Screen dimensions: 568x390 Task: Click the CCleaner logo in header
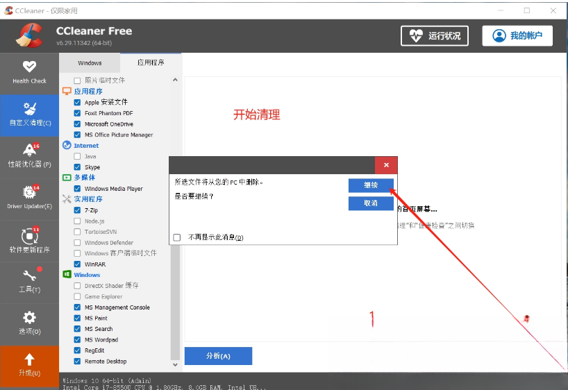(30, 35)
